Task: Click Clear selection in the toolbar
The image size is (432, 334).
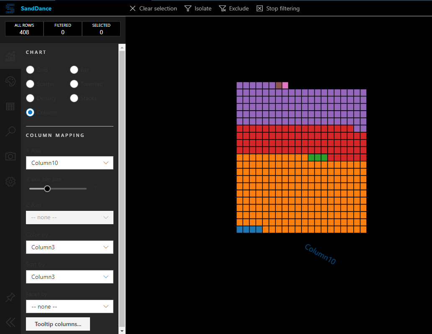Action: (x=153, y=8)
